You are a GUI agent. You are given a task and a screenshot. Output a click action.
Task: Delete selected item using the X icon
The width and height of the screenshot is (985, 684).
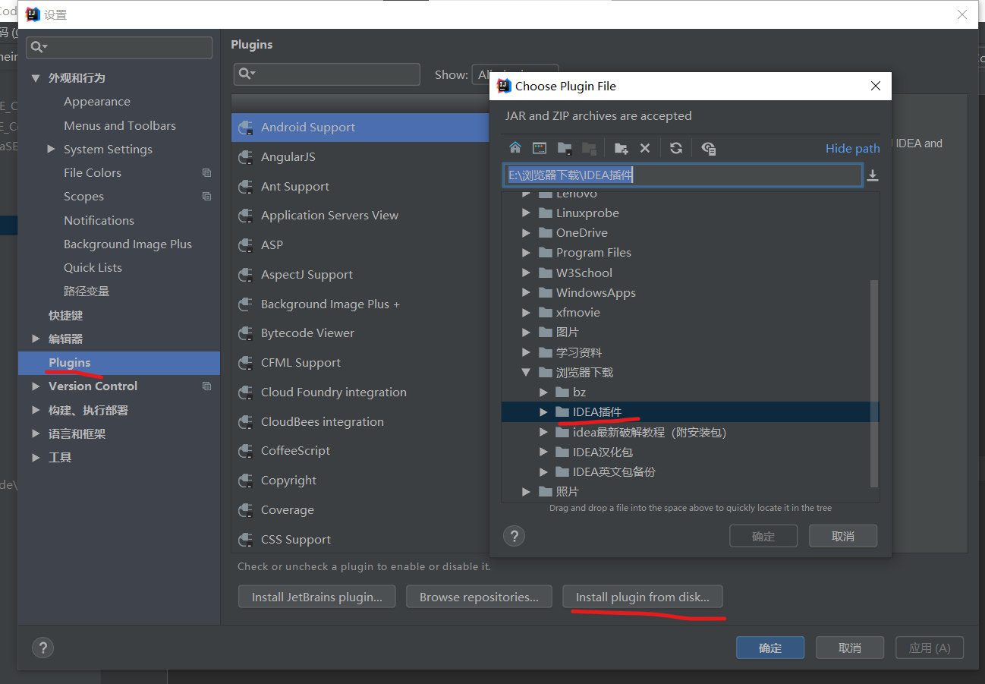[x=645, y=148]
